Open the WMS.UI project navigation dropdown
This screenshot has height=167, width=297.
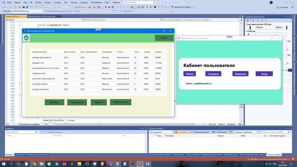[x=44, y=20]
